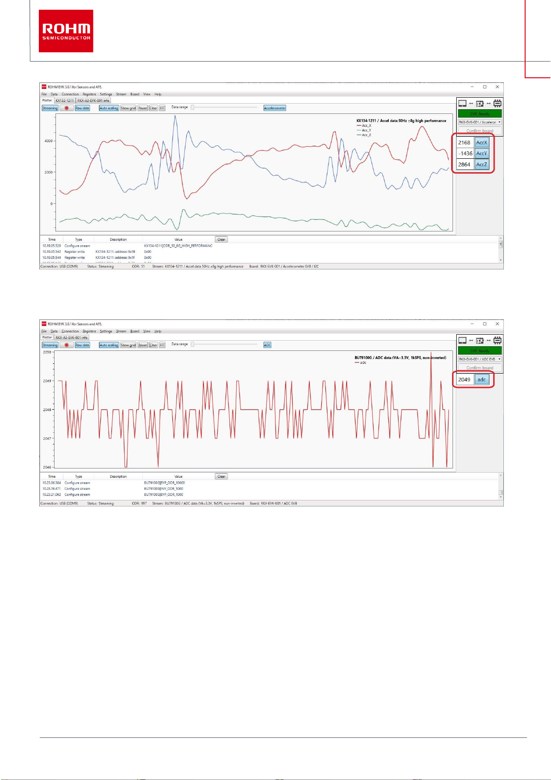Toggle Streaming in the ADC window

pyautogui.click(x=50, y=345)
